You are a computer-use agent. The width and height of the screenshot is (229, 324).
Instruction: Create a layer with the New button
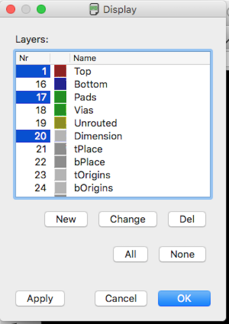[x=66, y=219]
